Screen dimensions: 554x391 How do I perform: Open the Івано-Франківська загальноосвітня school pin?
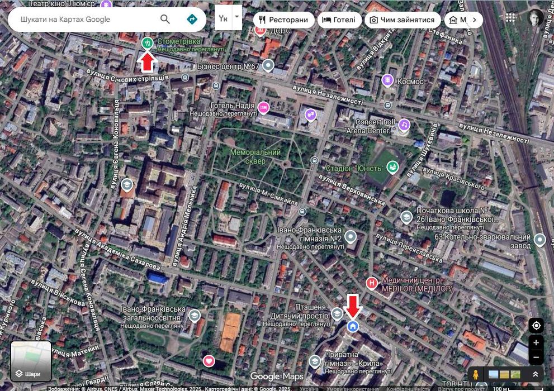click(x=195, y=316)
